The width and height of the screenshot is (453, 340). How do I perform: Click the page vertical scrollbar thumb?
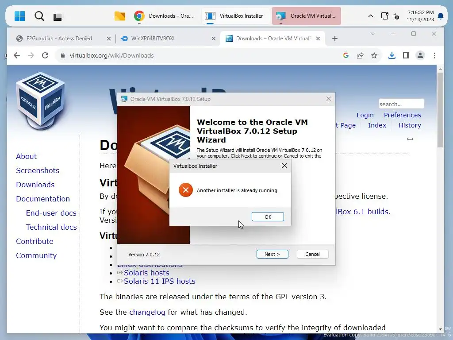point(440,110)
